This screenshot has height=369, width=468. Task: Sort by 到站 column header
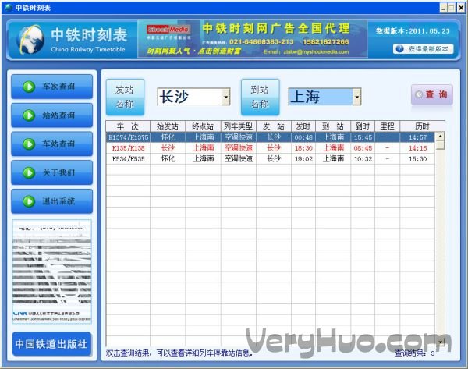333,126
